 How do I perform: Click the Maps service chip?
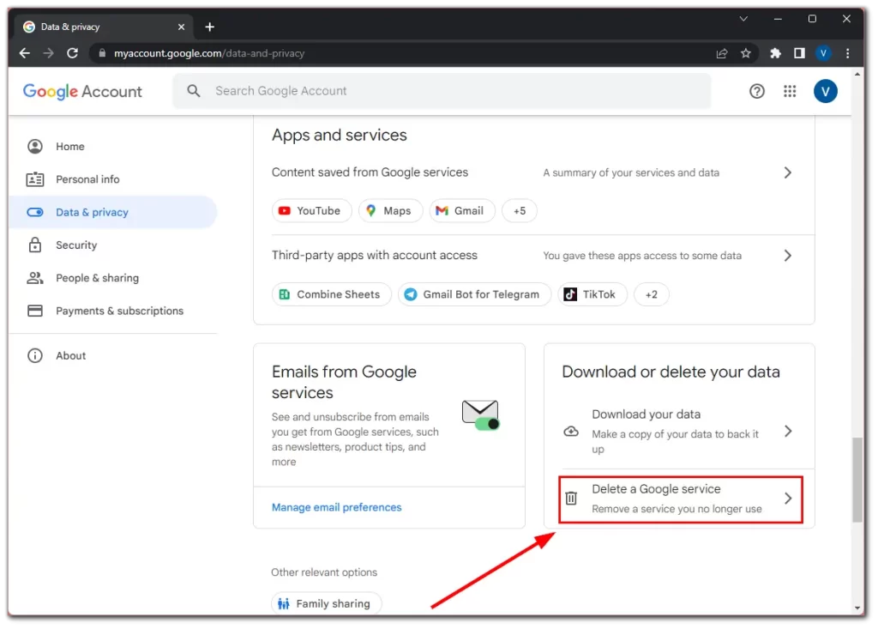click(x=390, y=211)
